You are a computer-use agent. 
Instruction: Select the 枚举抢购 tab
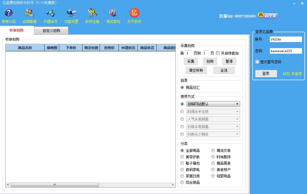click(x=17, y=30)
